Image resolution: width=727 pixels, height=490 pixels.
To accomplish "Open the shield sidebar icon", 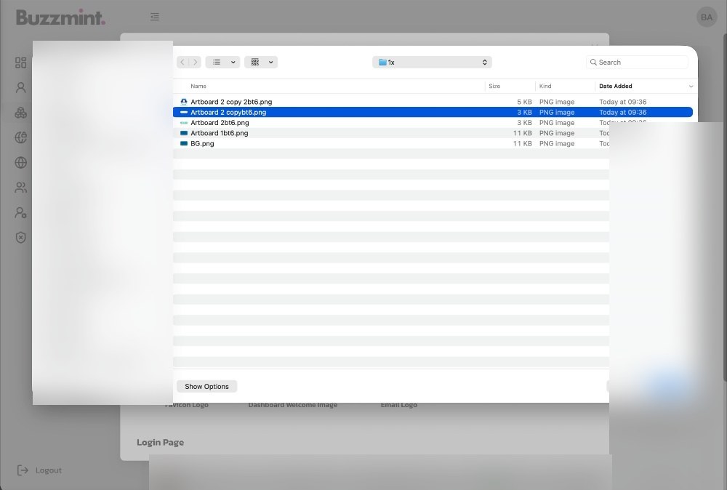I will [21, 238].
